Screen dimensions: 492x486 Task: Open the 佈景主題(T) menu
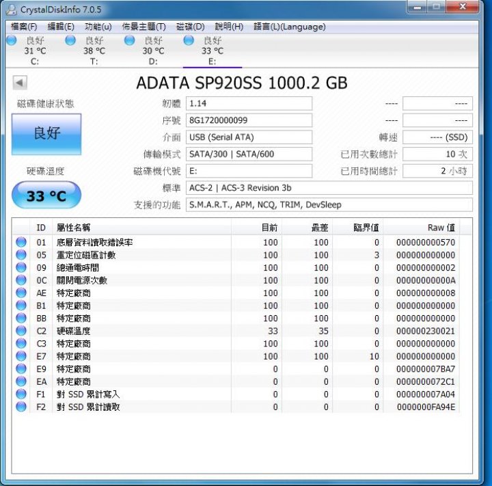(x=144, y=27)
